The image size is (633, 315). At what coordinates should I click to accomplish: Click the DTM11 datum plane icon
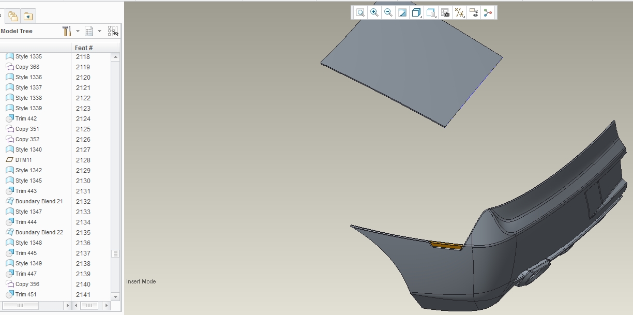tap(9, 160)
